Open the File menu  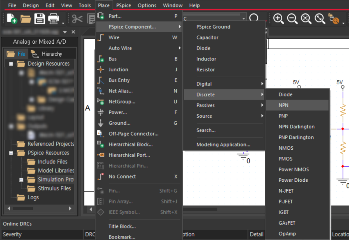12,5
